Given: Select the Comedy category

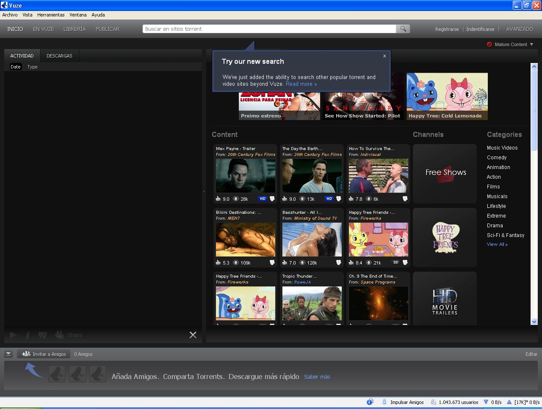Looking at the screenshot, I should click(x=497, y=158).
